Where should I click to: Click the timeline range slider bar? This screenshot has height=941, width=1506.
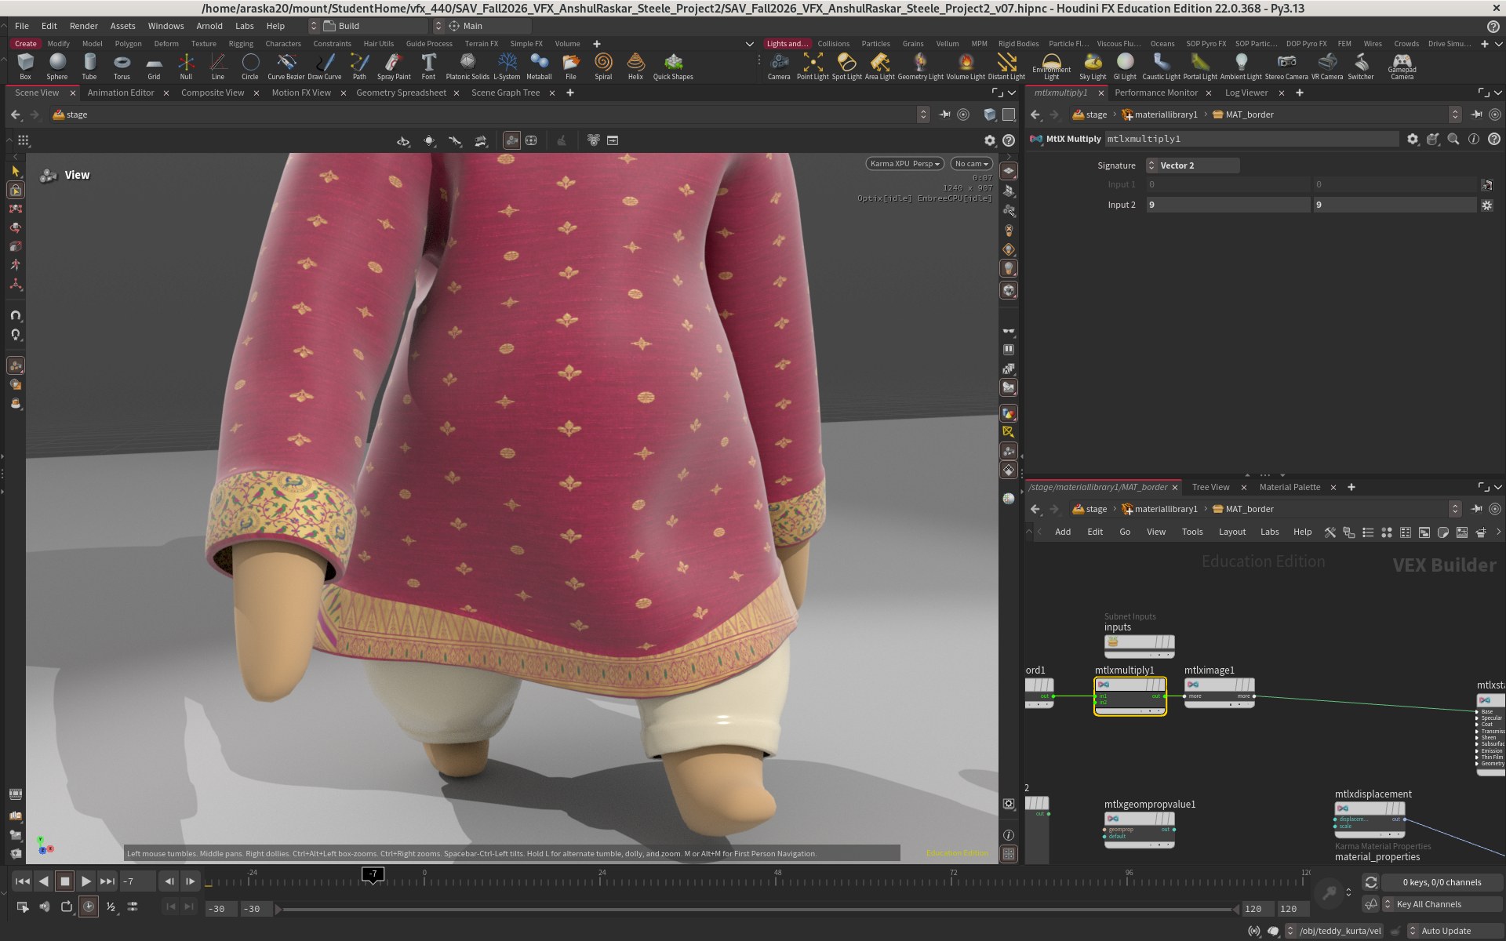pyautogui.click(x=757, y=909)
